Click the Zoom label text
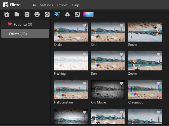The width and height of the screenshot is (169, 126). coord(132,74)
